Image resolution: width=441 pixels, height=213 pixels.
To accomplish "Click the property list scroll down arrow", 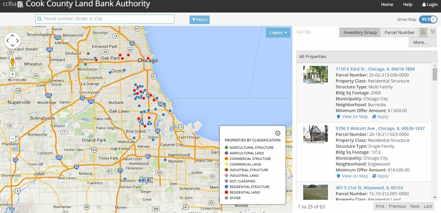I will pos(435,198).
